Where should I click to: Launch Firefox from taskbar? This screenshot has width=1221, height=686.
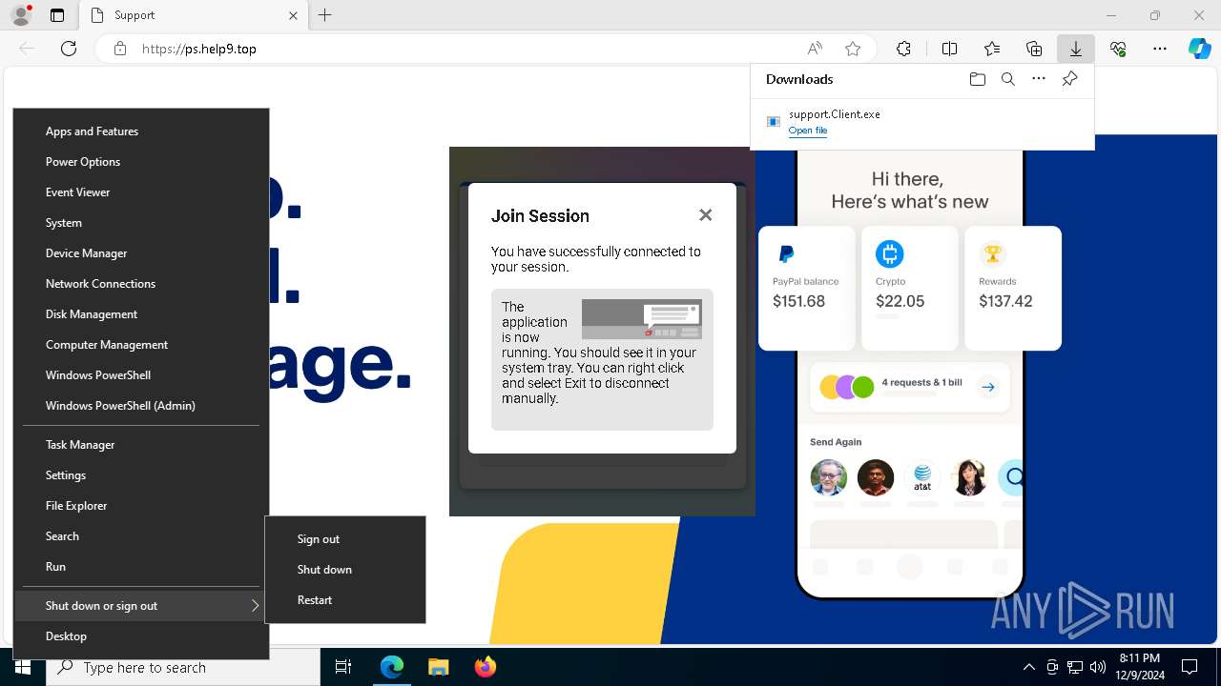coord(485,667)
